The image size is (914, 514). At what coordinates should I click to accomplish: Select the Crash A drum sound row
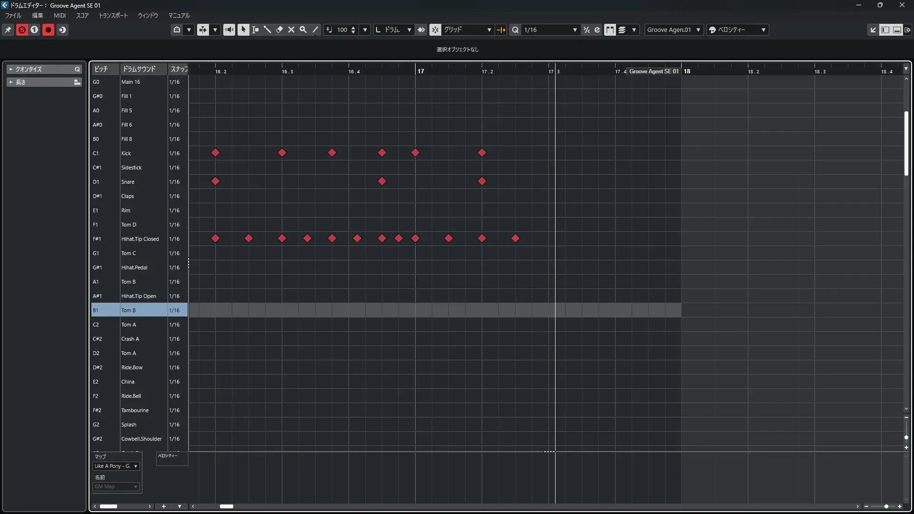pyautogui.click(x=130, y=339)
